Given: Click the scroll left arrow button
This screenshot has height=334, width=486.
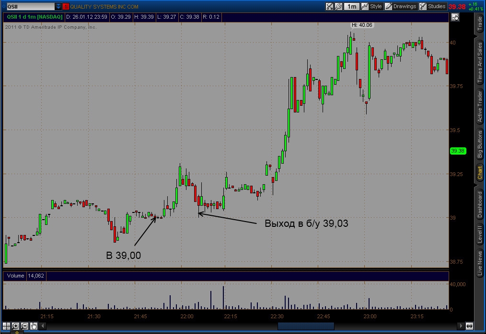Looking at the screenshot, I should [x=43, y=326].
